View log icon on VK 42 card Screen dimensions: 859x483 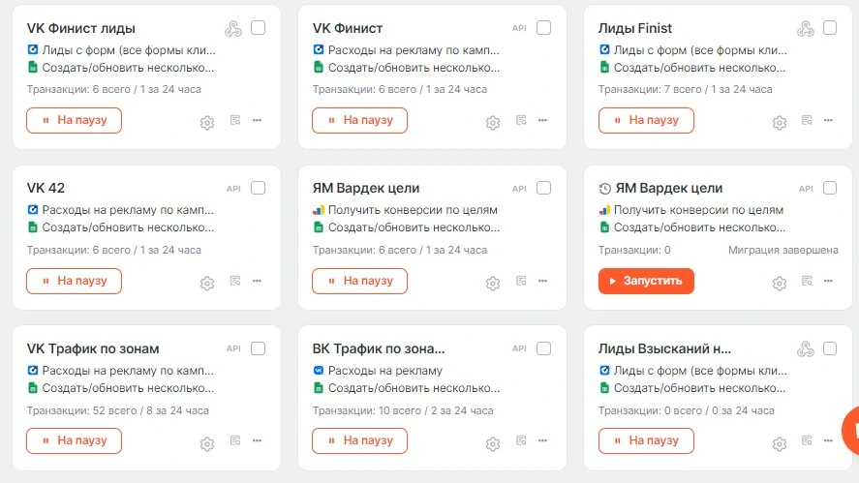point(235,281)
